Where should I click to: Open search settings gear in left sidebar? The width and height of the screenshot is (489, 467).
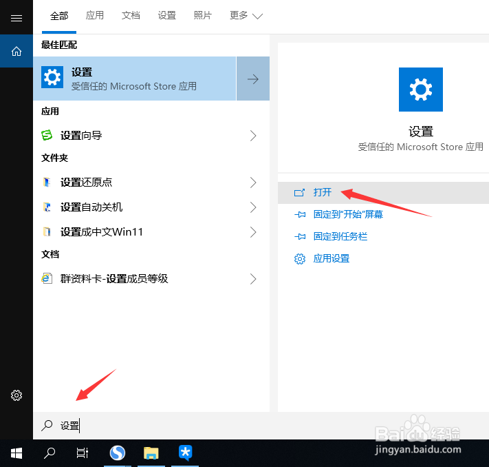[x=17, y=395]
